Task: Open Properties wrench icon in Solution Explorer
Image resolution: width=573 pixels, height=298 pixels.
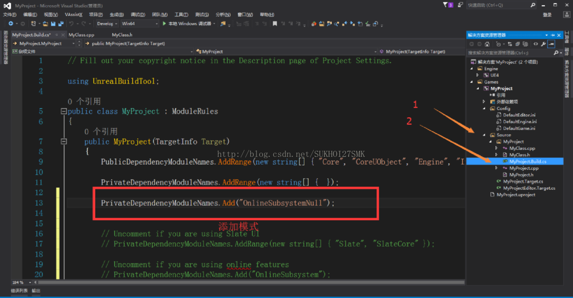Action: (x=543, y=44)
